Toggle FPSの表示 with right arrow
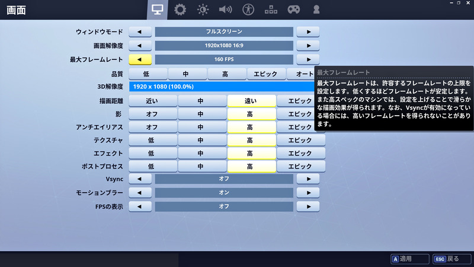Screen dimensions: 474x267 pos(308,206)
